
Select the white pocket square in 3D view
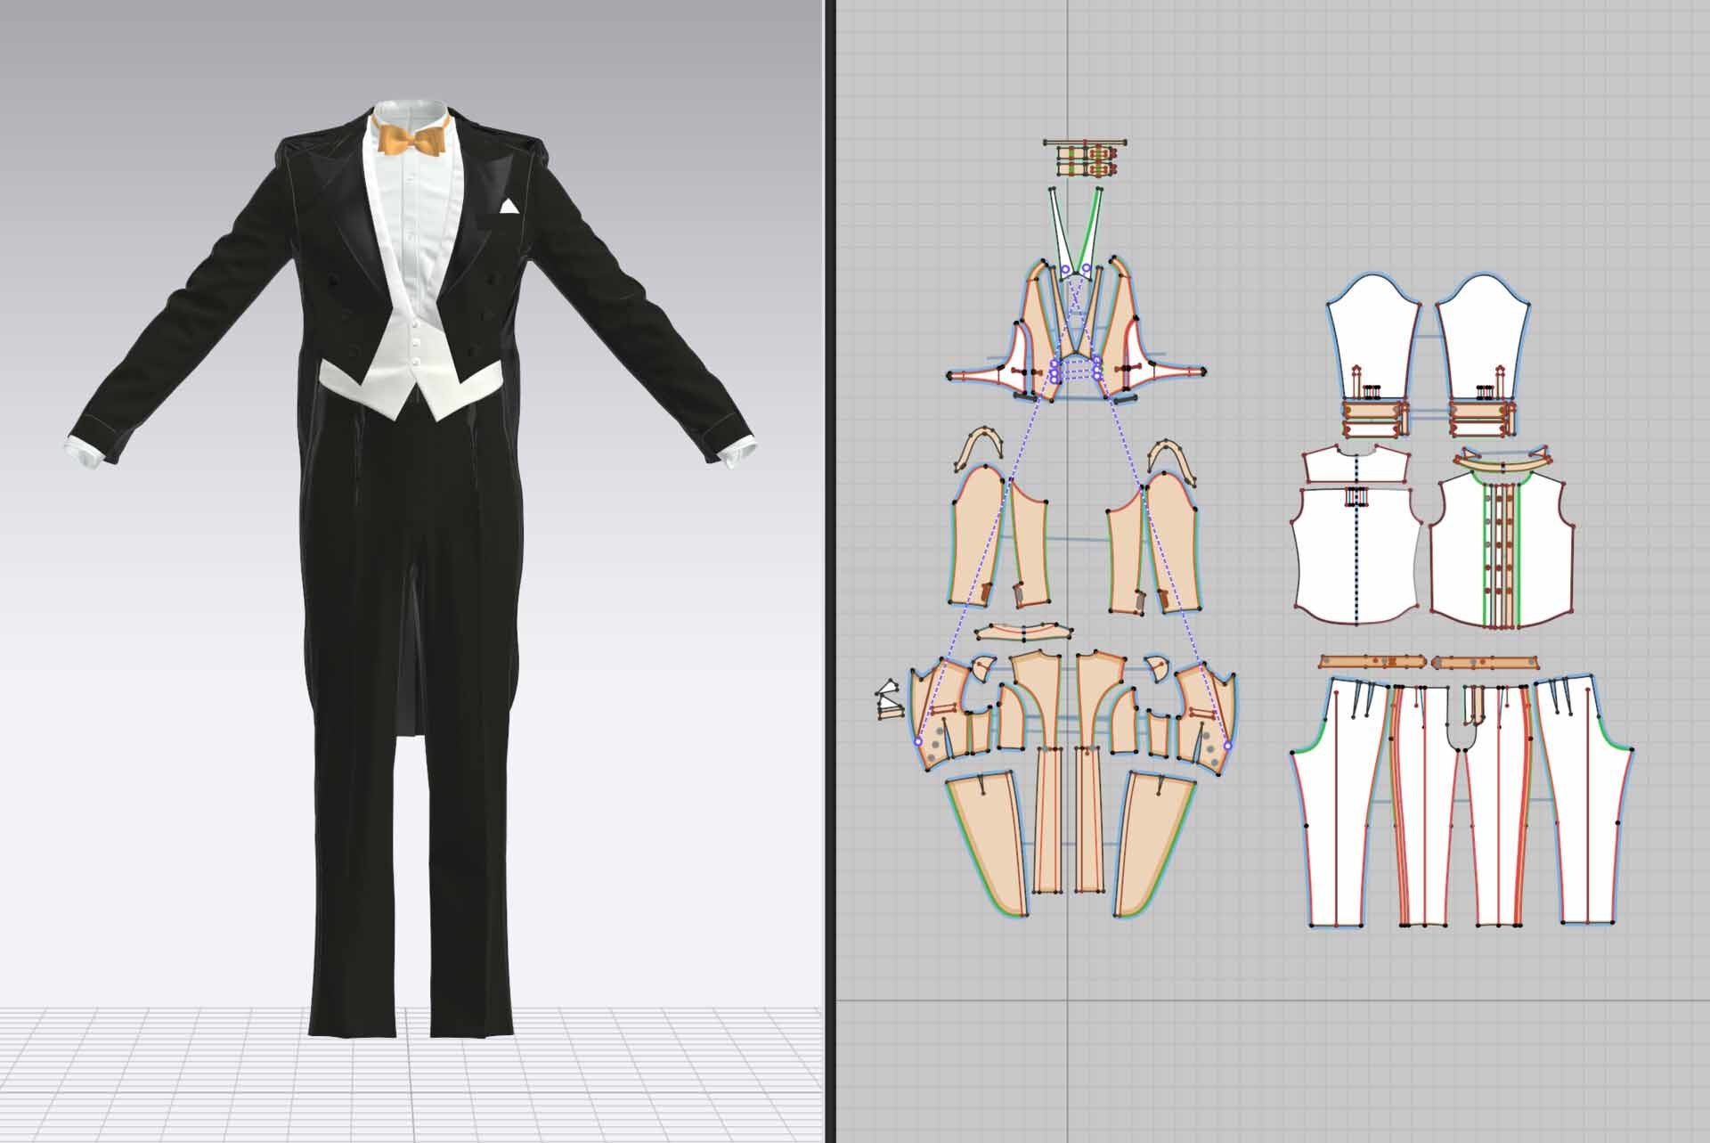click(x=509, y=207)
